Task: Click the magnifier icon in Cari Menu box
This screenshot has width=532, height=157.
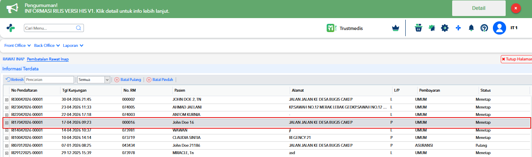Action: (x=79, y=28)
